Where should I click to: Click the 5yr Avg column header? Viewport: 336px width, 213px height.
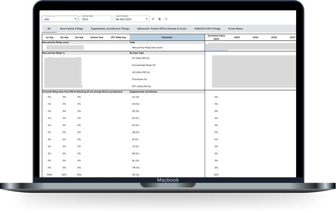coord(79,37)
